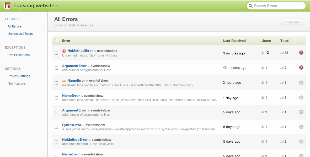Focus the Search Errors field
This screenshot has width=310, height=157.
pyautogui.click(x=276, y=6)
